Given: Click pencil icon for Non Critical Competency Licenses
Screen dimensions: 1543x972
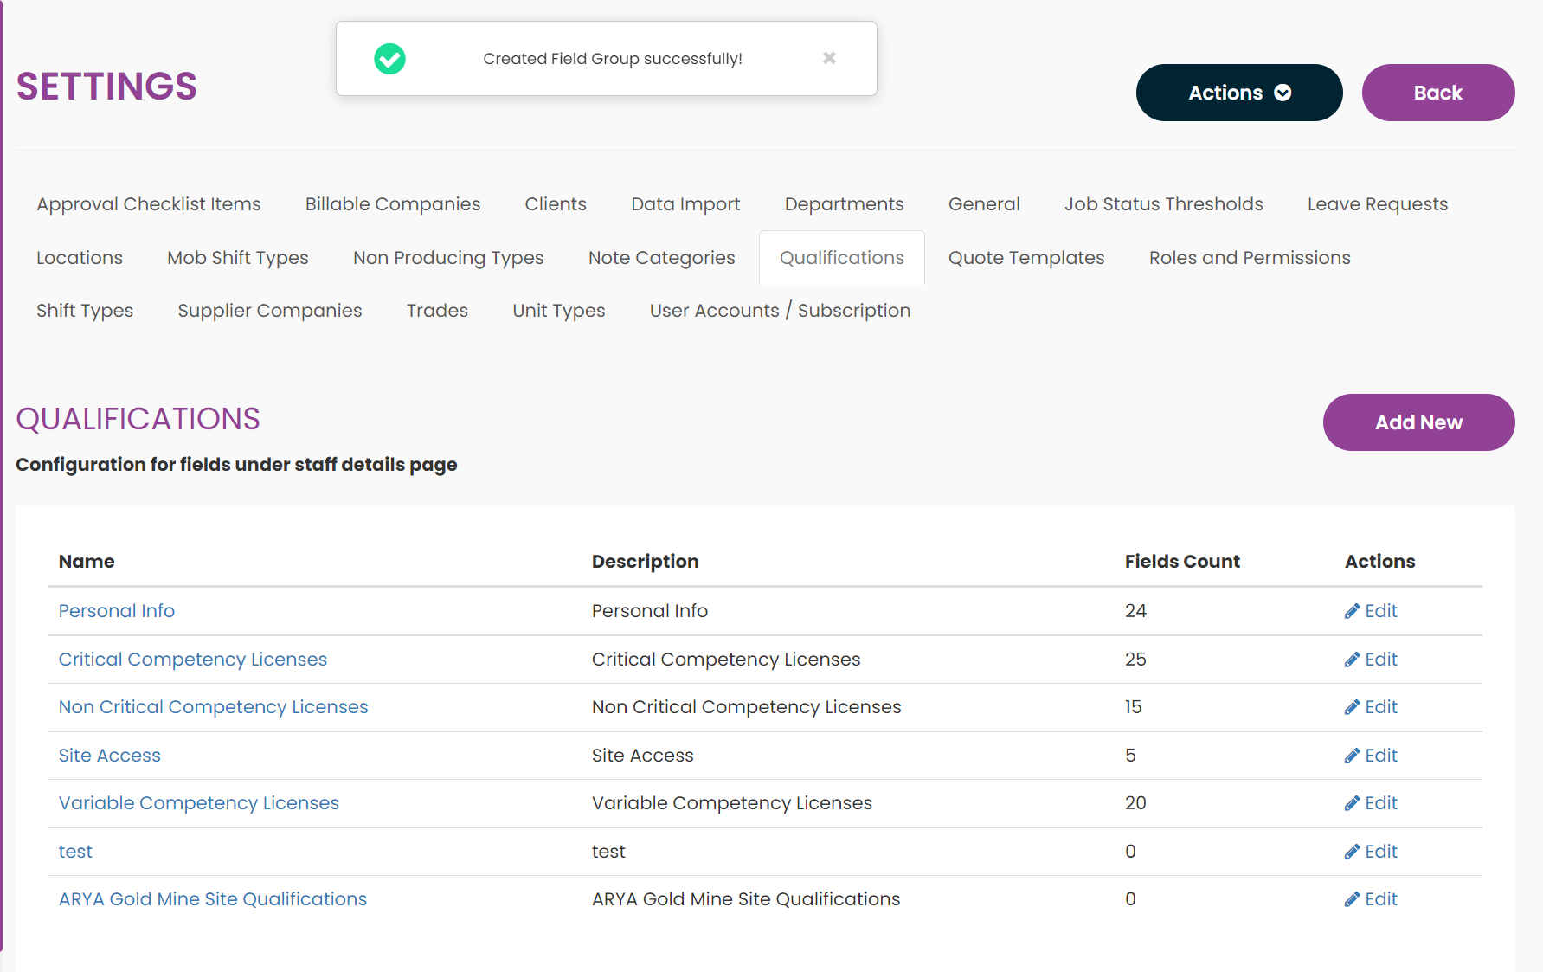Looking at the screenshot, I should pyautogui.click(x=1352, y=707).
